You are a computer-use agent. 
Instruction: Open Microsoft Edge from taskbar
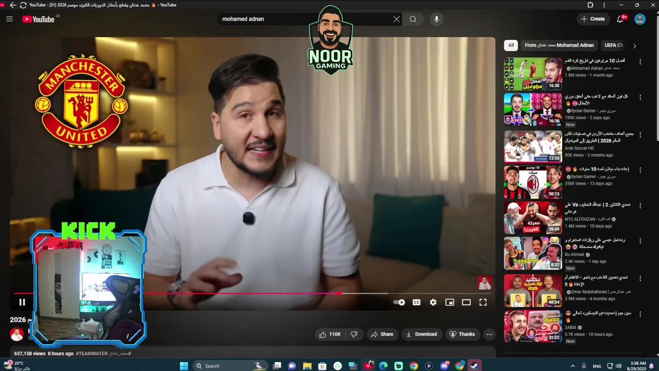384,366
